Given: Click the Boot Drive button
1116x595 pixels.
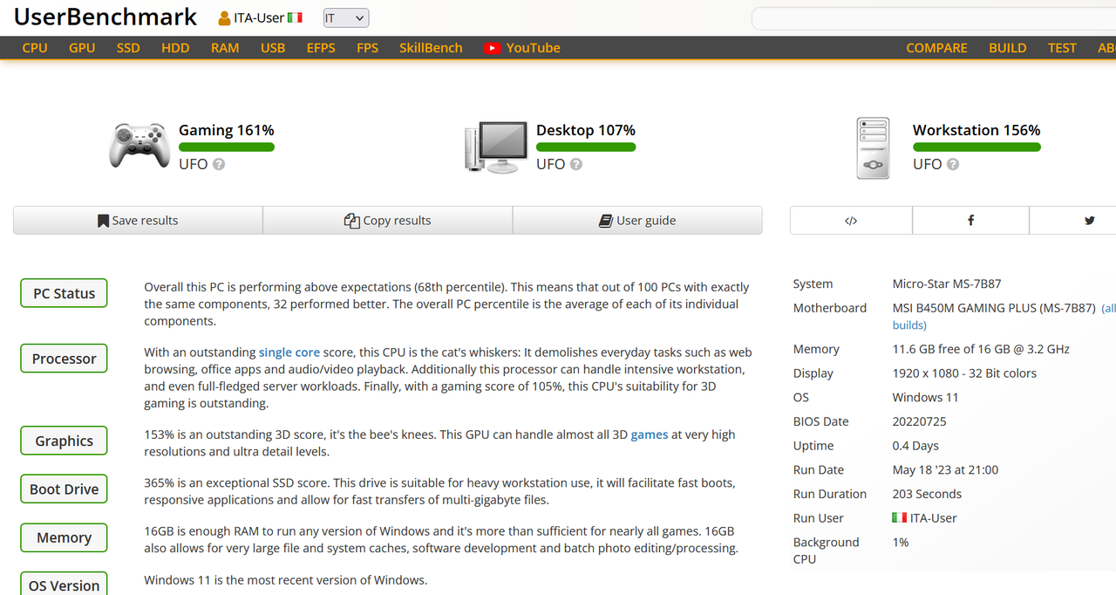Looking at the screenshot, I should 64,489.
